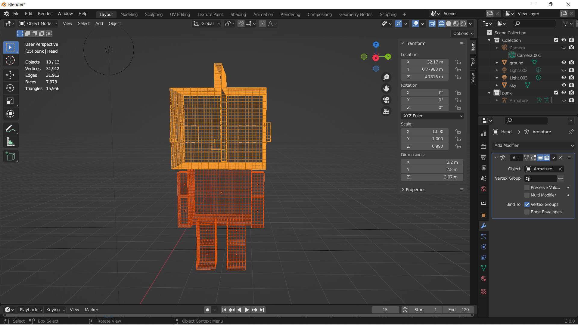The image size is (578, 325).
Task: Open the Render menu
Action: (x=45, y=14)
